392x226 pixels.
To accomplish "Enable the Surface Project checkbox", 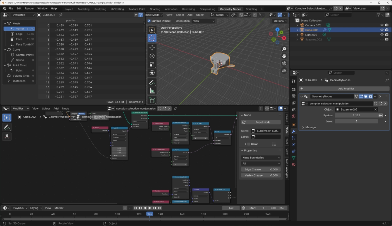I will (x=149, y=21).
